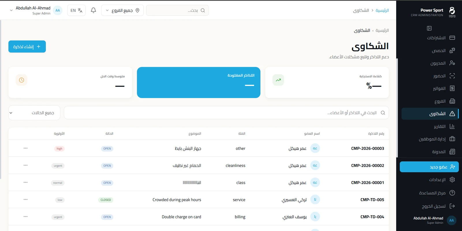Open the جميع الحالات status dropdown
Viewport: 462px width, 231px height.
click(34, 113)
